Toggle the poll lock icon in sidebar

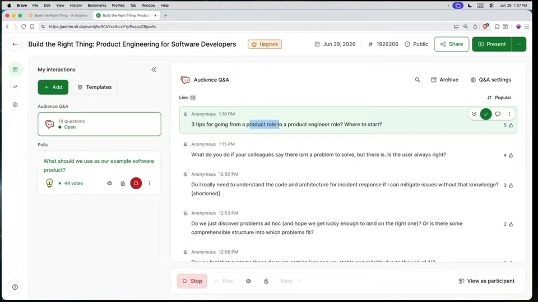(123, 184)
